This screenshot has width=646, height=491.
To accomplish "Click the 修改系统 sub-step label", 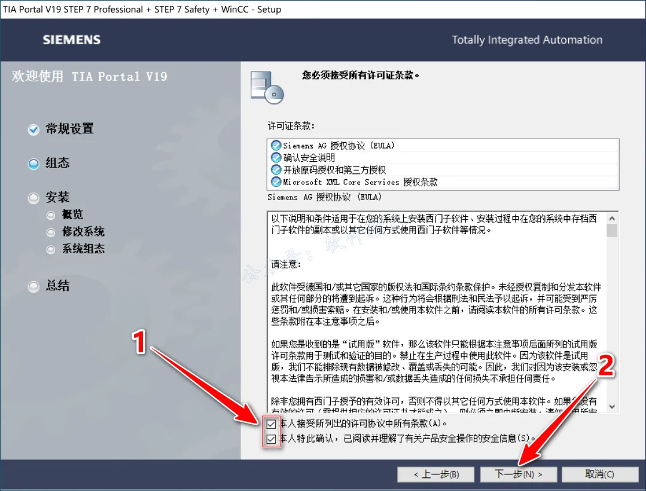I will pyautogui.click(x=83, y=232).
